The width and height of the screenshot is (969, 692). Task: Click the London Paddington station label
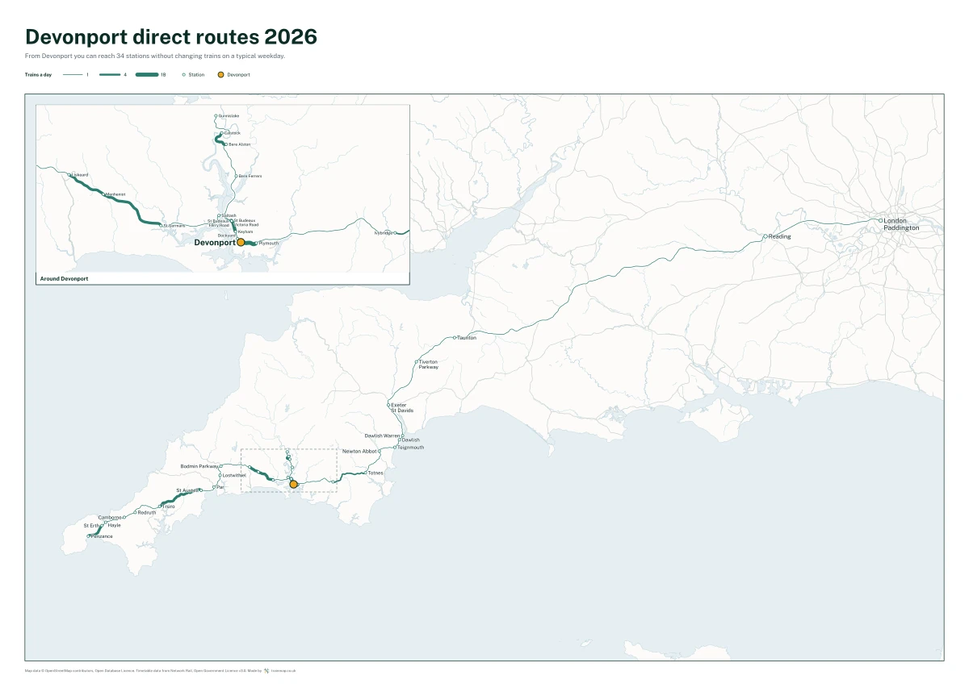point(901,224)
